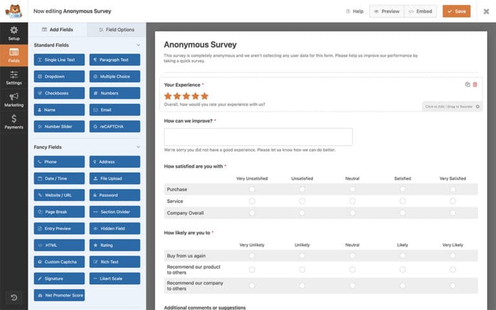Click the WPForms bear mascot logo

[x=14, y=11]
